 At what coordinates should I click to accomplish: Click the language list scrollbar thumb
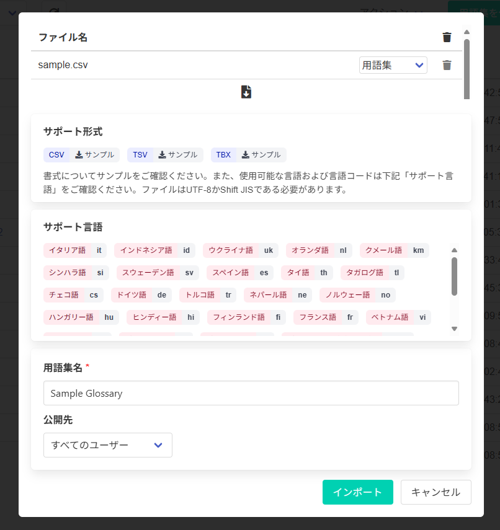point(454,276)
